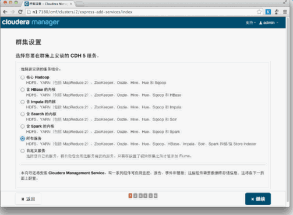Viewport: 293px width, 215px height.
Task: Click the 群集设置 page heading
Action: tap(29, 42)
